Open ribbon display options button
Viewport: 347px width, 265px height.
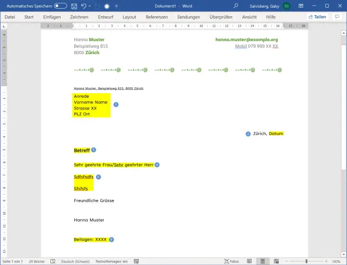coord(301,6)
